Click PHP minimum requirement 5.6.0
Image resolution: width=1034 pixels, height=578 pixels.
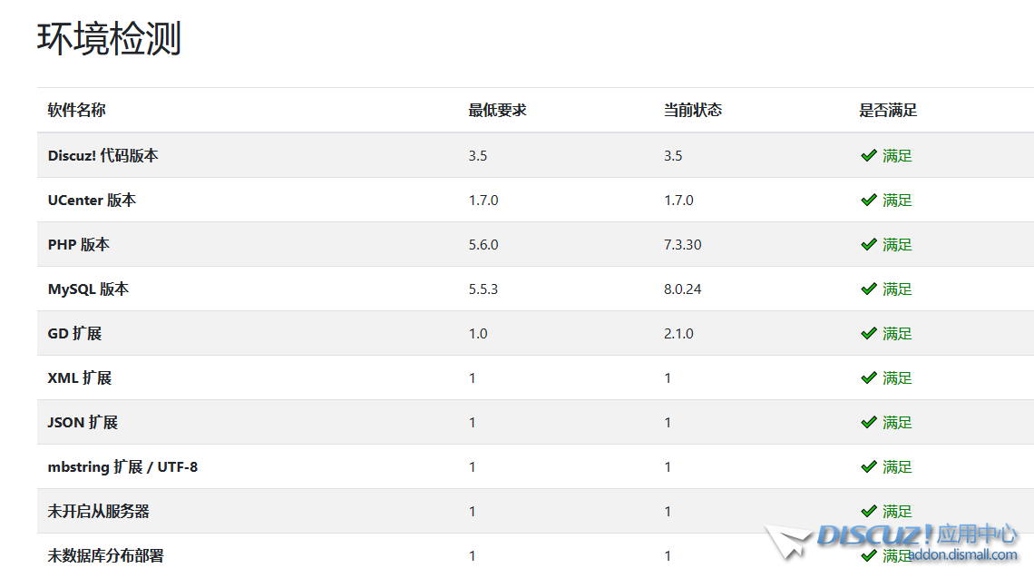[x=483, y=245]
